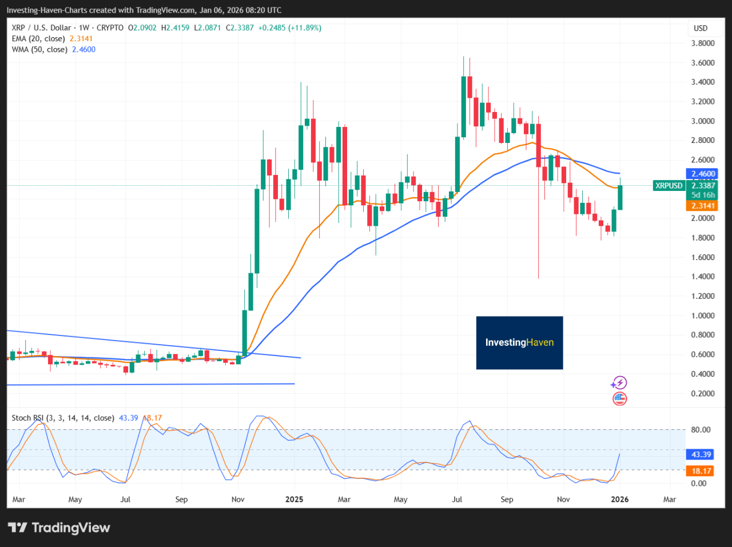
Task: Click the purple lightning event icon
Action: (619, 383)
